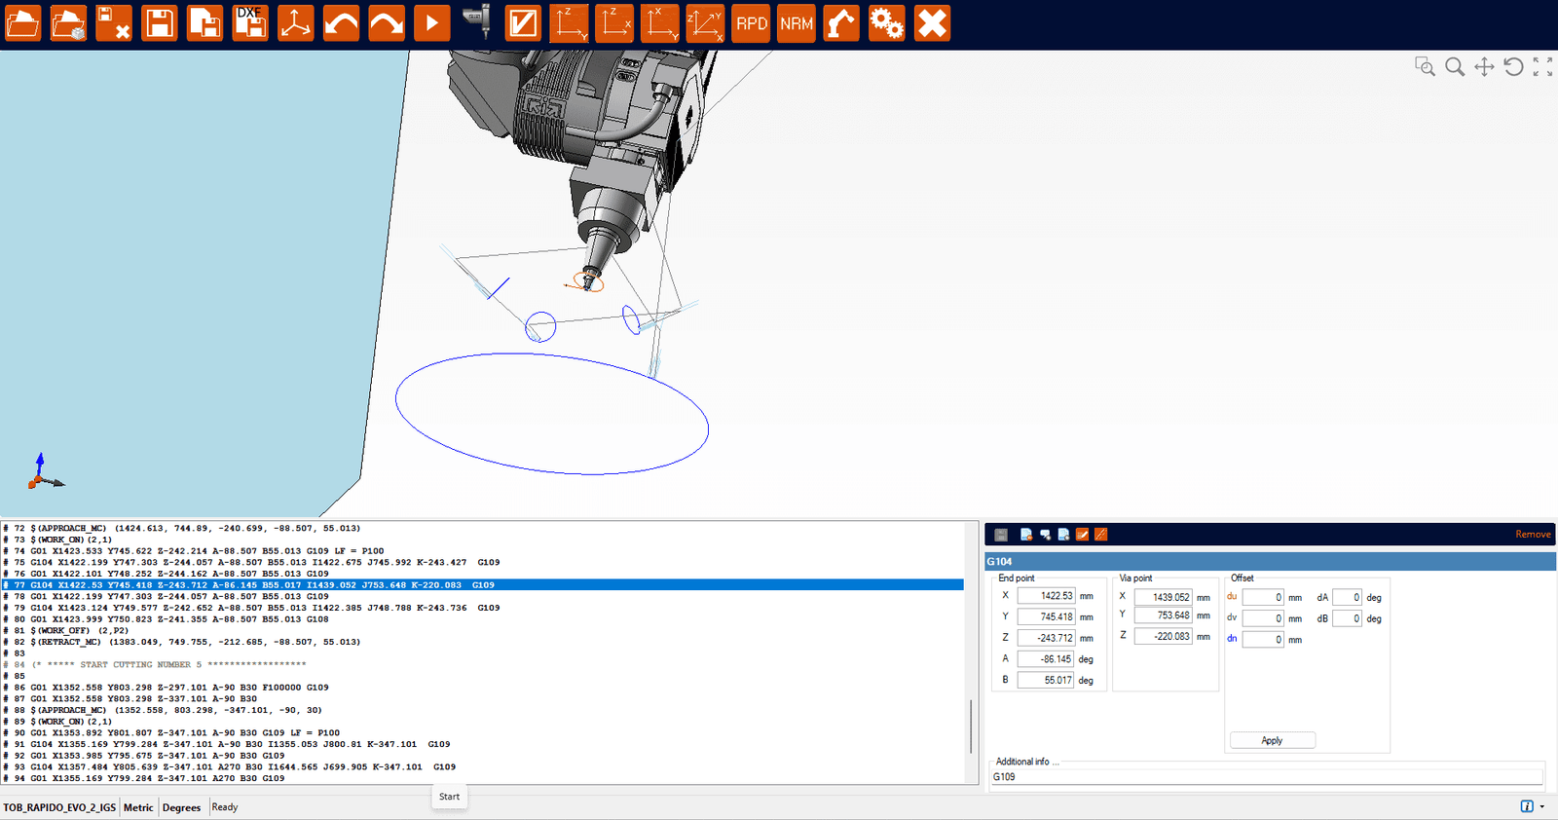Open settings with the gears icon
The width and height of the screenshot is (1558, 820).
click(x=886, y=23)
